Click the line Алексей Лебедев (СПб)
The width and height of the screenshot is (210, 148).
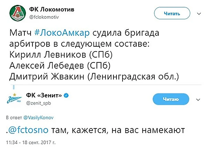click(x=60, y=66)
